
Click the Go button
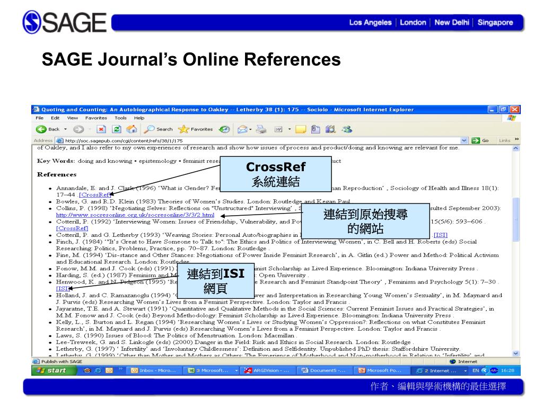click(480, 140)
